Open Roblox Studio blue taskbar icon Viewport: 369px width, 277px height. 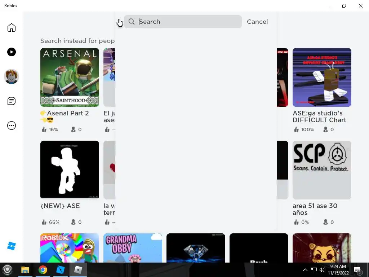[61, 270]
